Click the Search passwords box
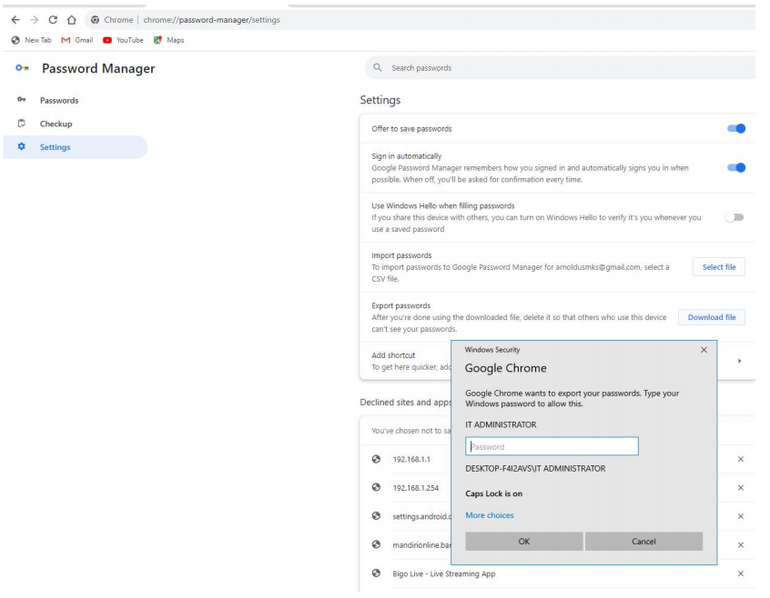This screenshot has width=770, height=598. click(561, 67)
